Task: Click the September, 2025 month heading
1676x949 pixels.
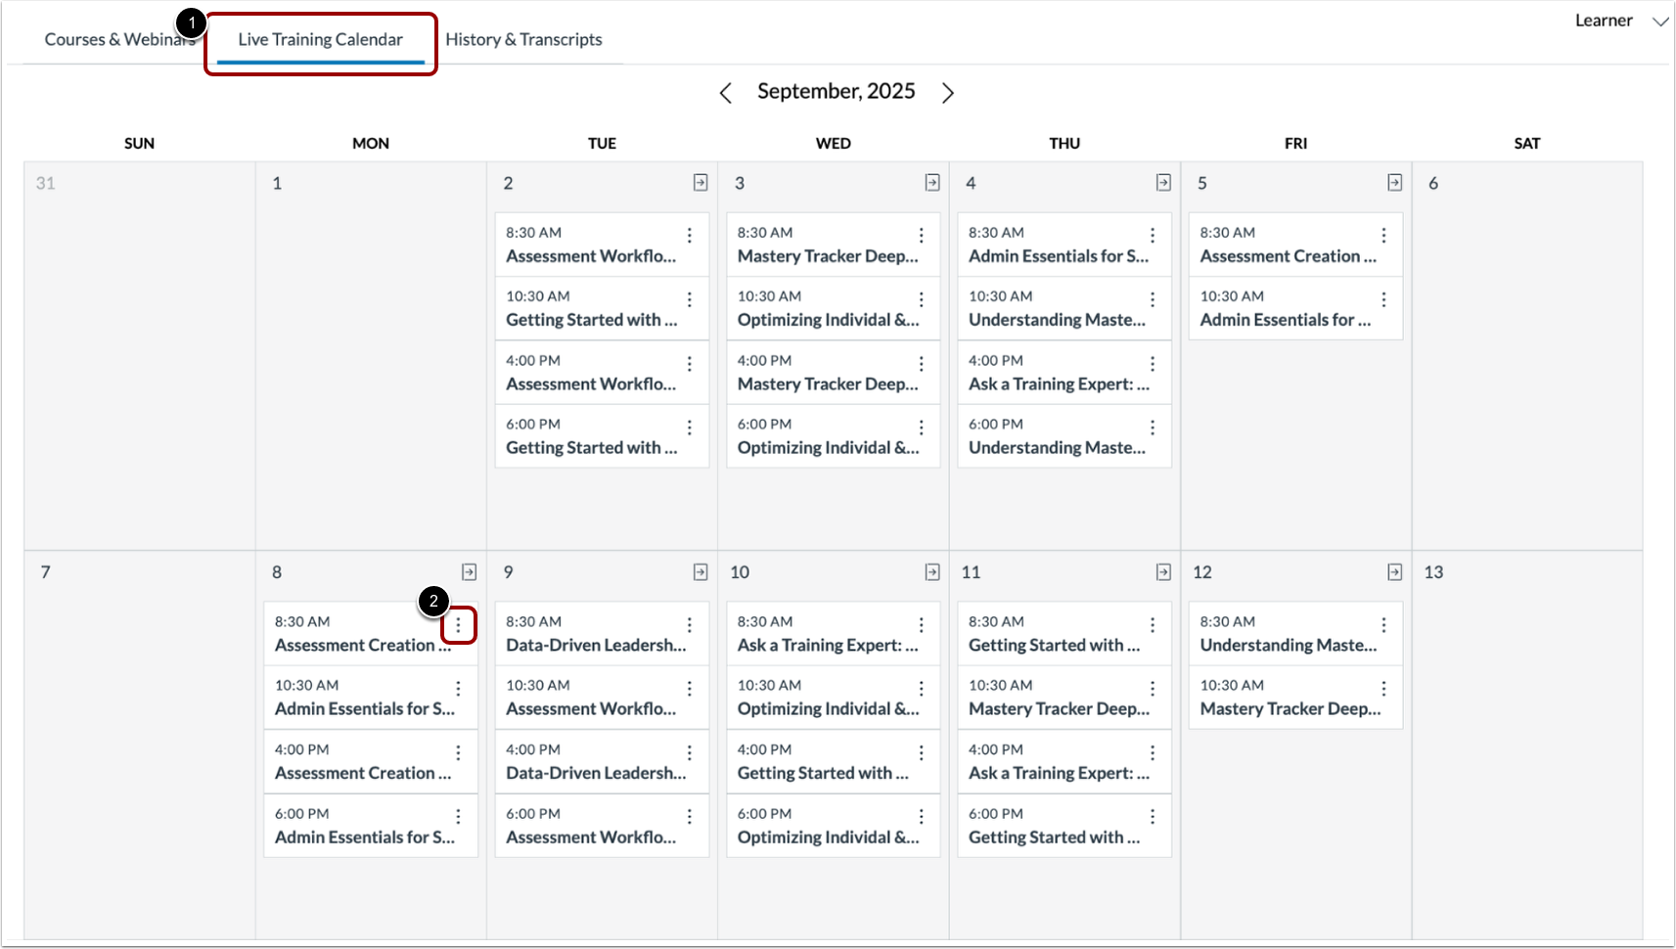Action: [837, 91]
